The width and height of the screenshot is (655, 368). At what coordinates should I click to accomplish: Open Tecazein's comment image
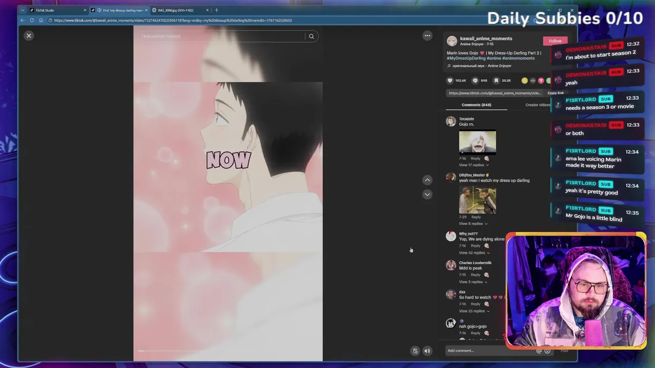pos(477,142)
